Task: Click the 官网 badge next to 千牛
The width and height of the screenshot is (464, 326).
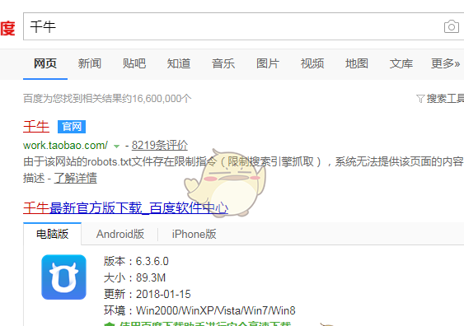Action: coord(72,127)
